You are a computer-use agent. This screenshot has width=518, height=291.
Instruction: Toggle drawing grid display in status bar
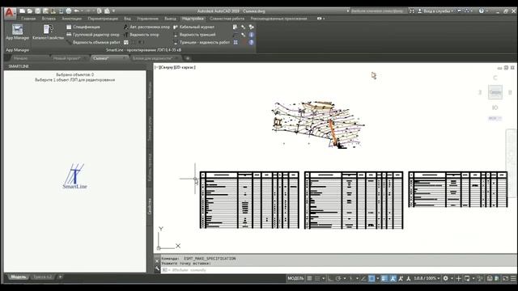point(309,278)
